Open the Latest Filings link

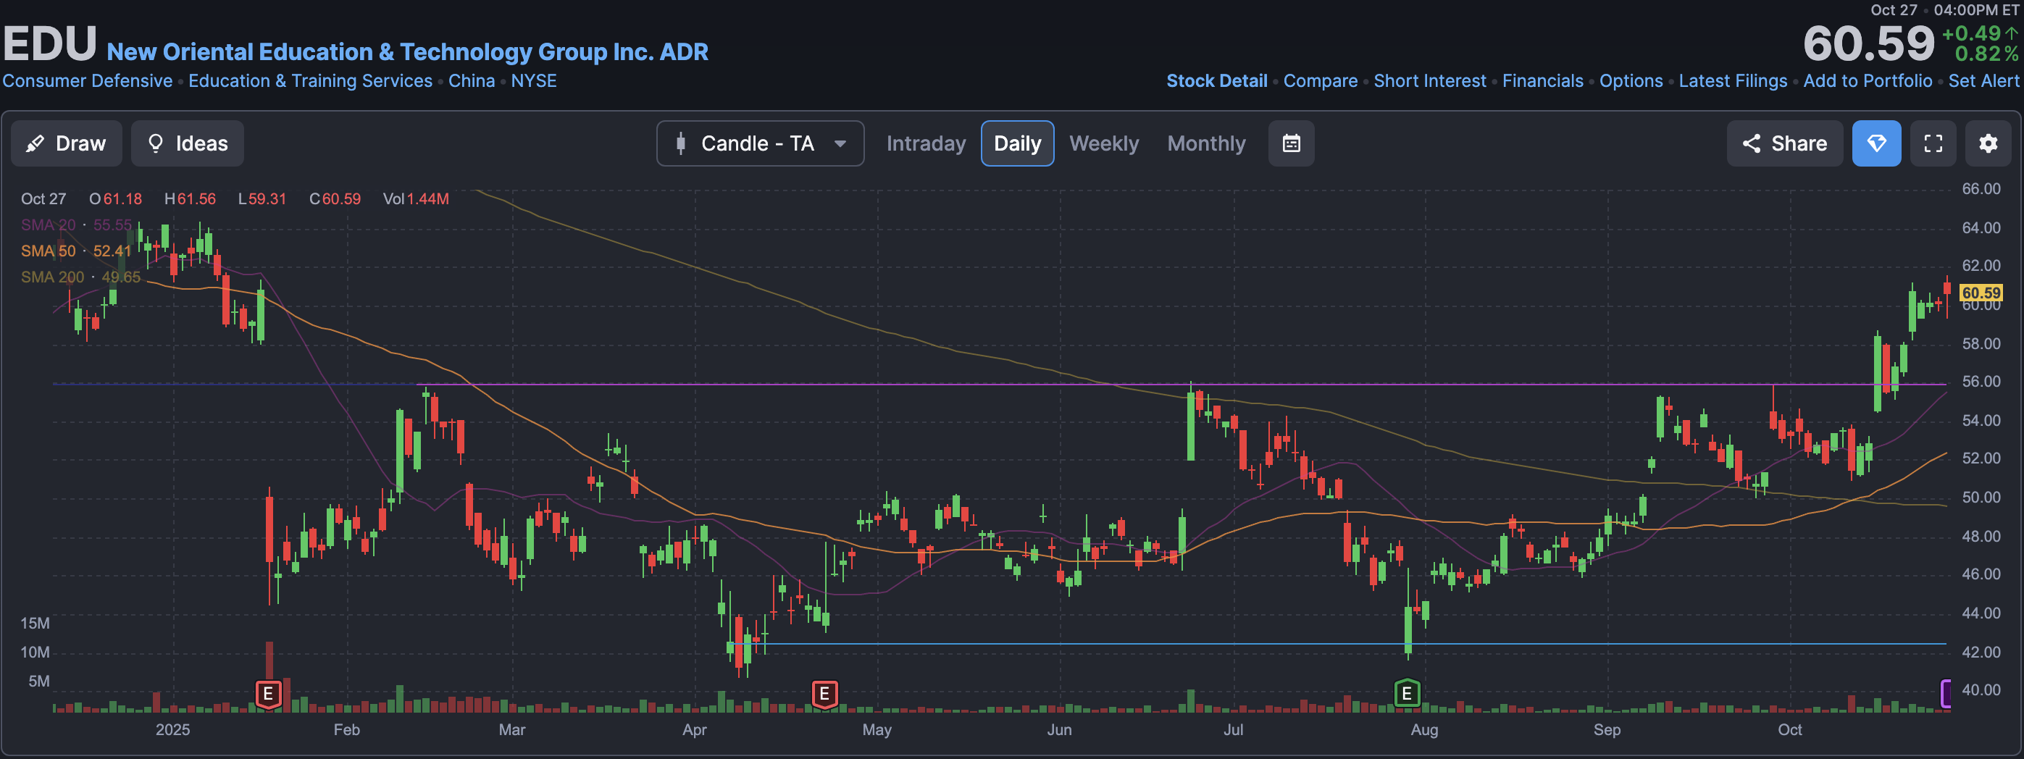click(x=1733, y=81)
